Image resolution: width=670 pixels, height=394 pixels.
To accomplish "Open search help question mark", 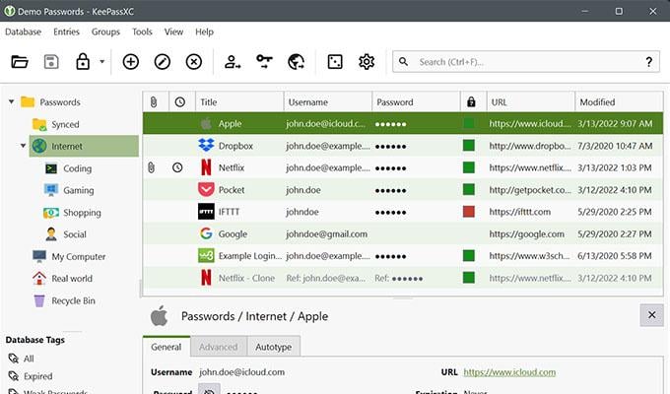I will [x=648, y=62].
